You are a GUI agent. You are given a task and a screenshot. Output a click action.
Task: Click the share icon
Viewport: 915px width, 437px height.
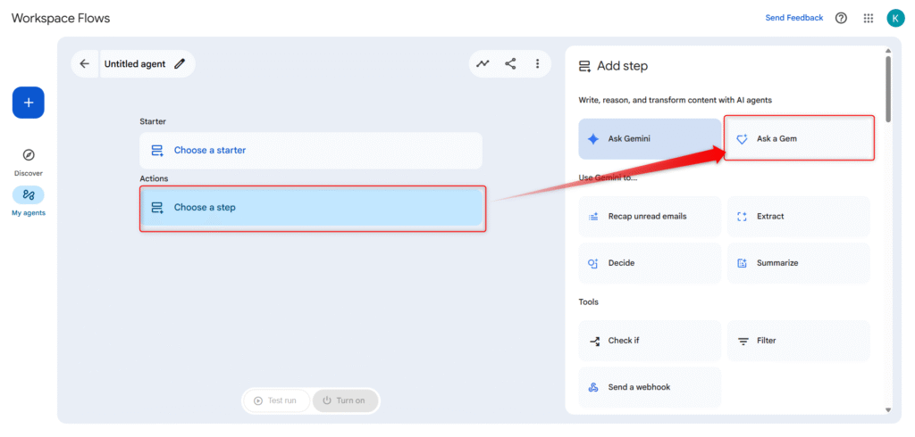pos(510,64)
